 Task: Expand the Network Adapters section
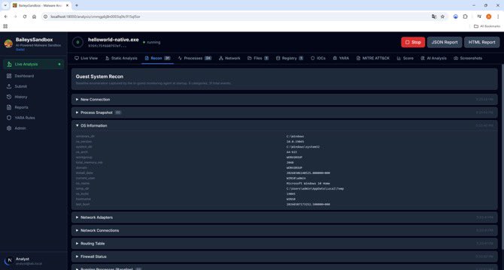click(284, 217)
